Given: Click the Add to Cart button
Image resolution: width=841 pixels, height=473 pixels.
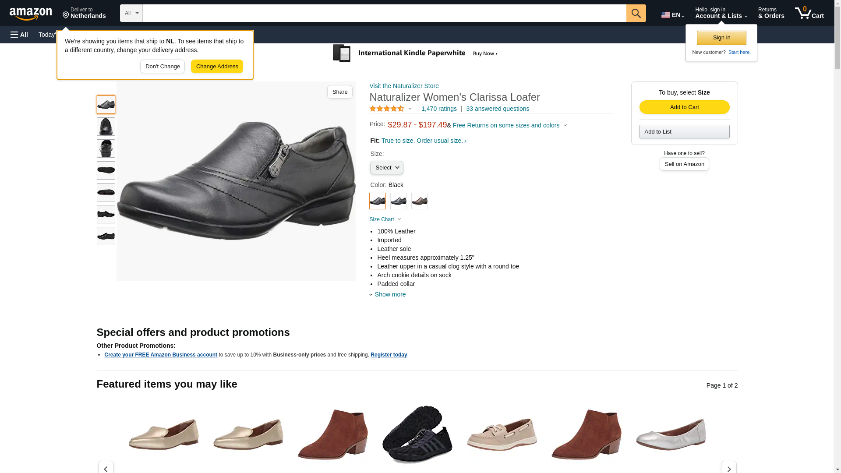Looking at the screenshot, I should [x=684, y=107].
